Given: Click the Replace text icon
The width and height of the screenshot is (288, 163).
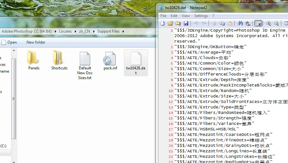Looking at the screenshot, I should click(x=248, y=23).
